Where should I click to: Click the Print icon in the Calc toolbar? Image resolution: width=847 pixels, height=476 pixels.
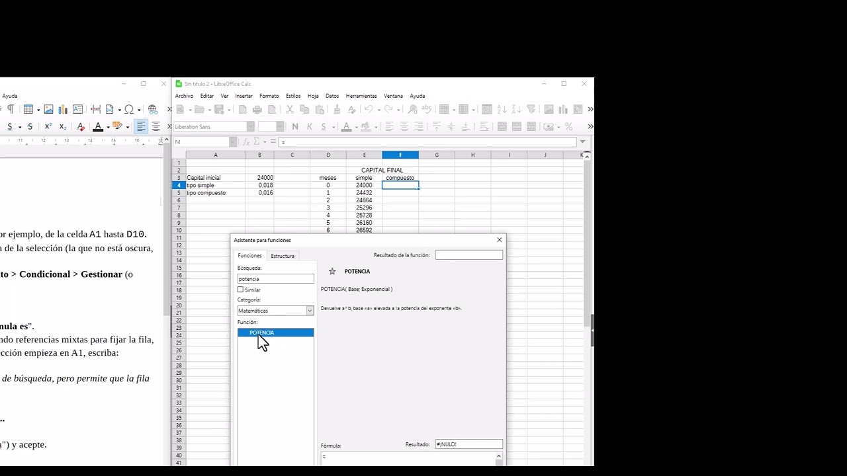pyautogui.click(x=257, y=109)
